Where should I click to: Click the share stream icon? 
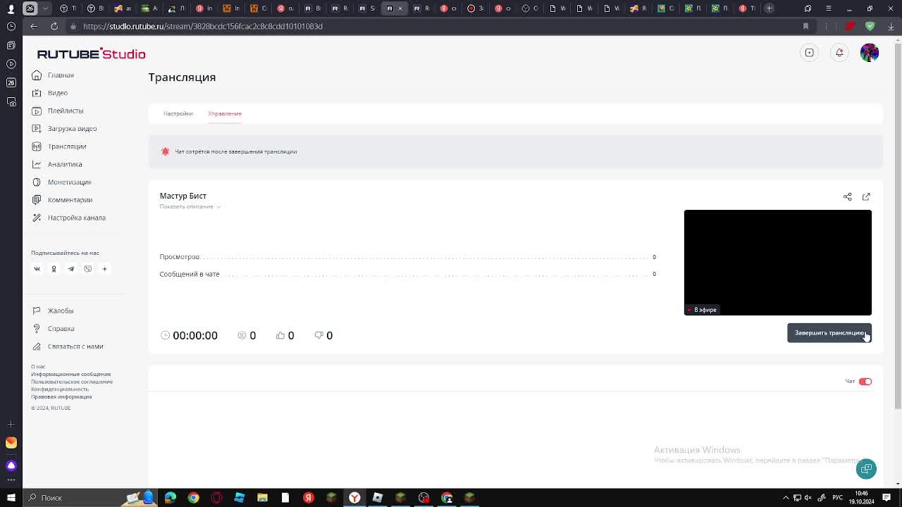[x=848, y=196]
